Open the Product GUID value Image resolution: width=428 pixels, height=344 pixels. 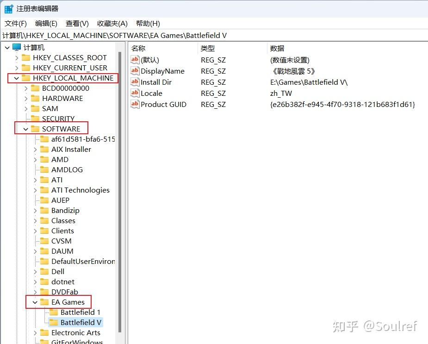[x=159, y=104]
